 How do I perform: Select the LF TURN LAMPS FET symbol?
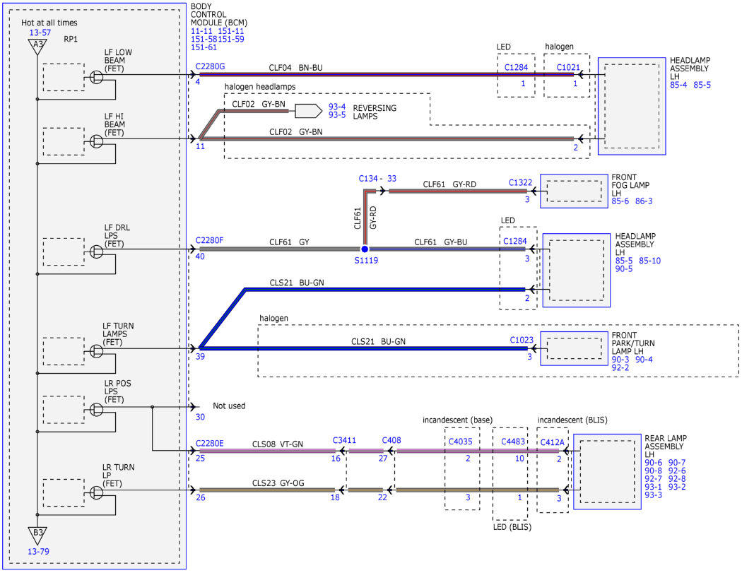96,351
